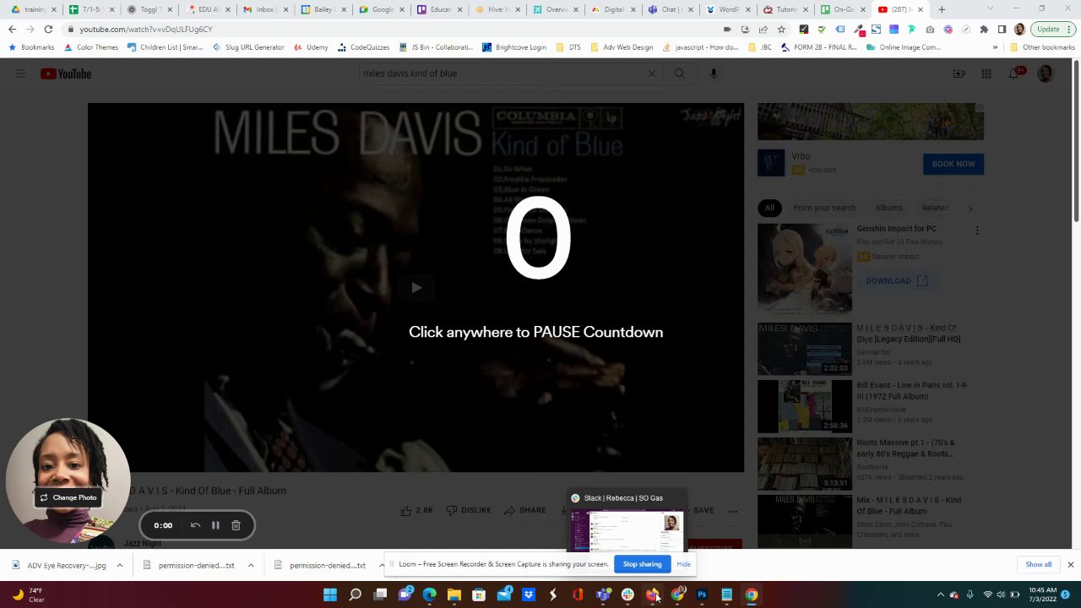Open the Chrome Extensions puzzle icon
The width and height of the screenshot is (1081, 608).
tap(984, 30)
